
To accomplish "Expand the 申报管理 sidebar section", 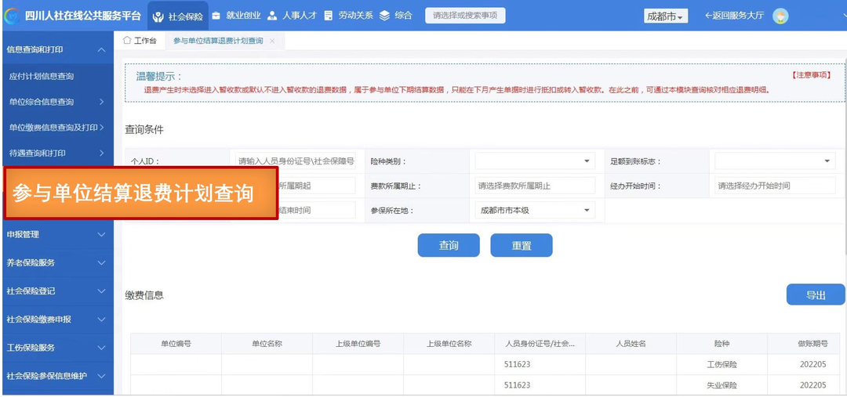I will (x=56, y=235).
